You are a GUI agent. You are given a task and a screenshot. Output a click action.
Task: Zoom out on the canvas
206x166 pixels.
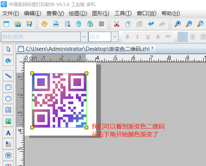[189, 24]
